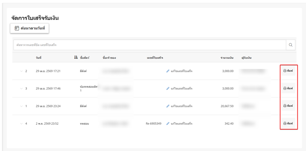Click pet name น้องทดสอบมัดจำ 1

tap(89, 88)
